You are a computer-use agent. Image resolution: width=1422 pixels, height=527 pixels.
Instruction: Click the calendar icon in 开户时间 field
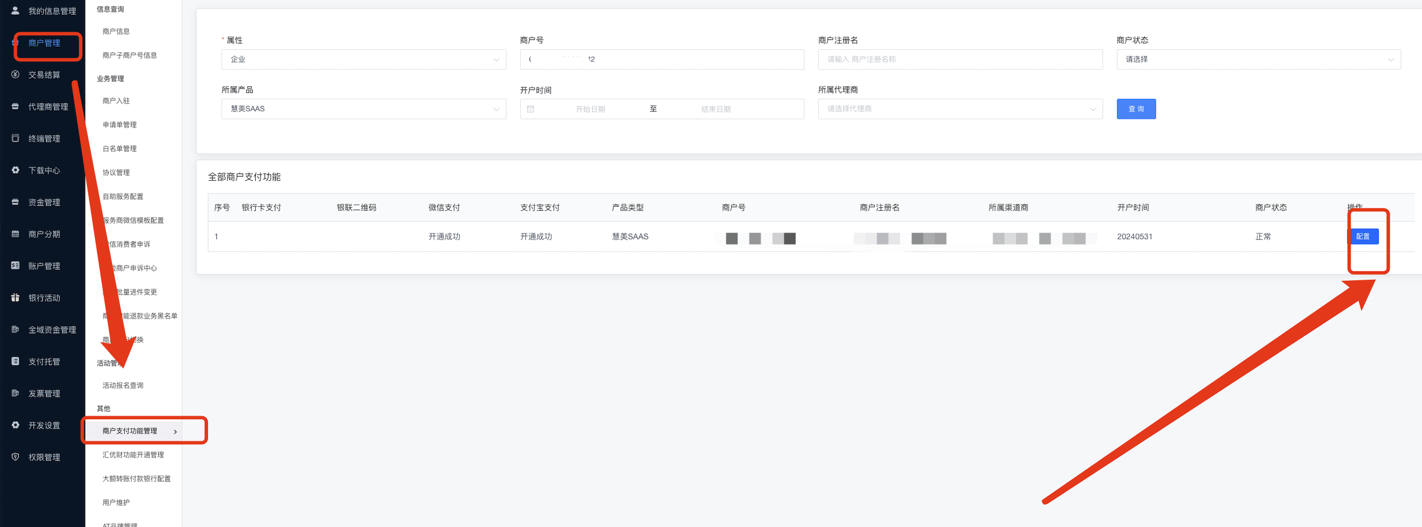531,109
